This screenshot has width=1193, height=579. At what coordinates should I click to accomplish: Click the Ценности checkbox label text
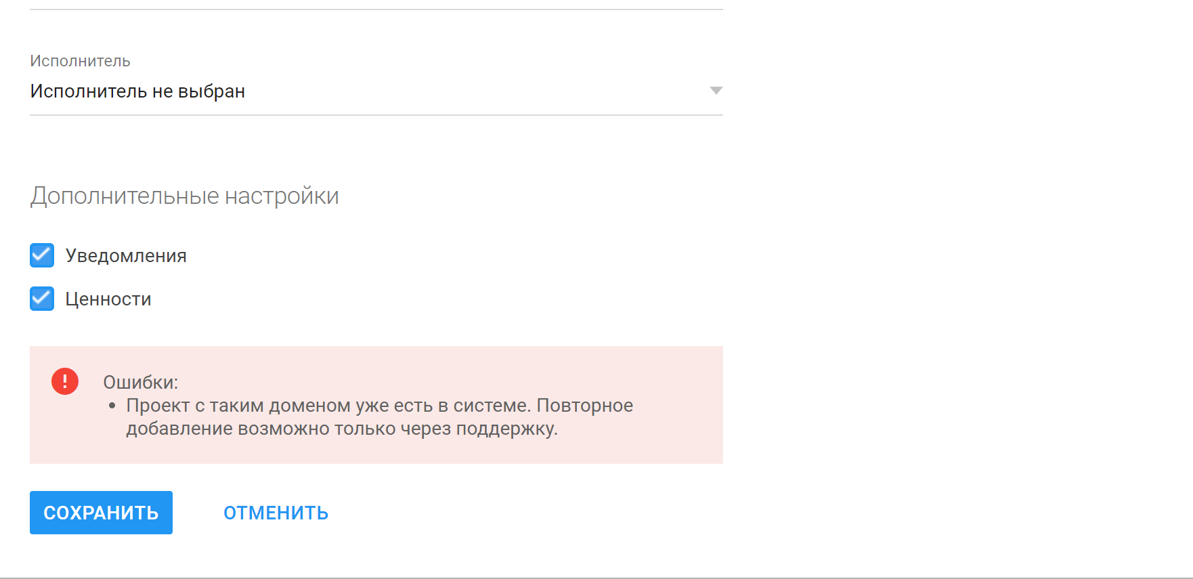point(108,299)
